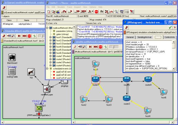Open the Inspect menu
The height and width of the screenshot is (125, 178).
tap(77, 7)
